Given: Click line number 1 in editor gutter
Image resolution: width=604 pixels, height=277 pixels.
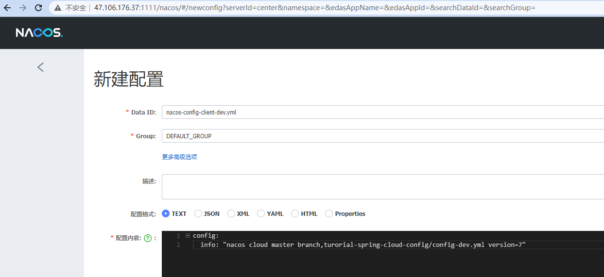Looking at the screenshot, I should click(178, 236).
